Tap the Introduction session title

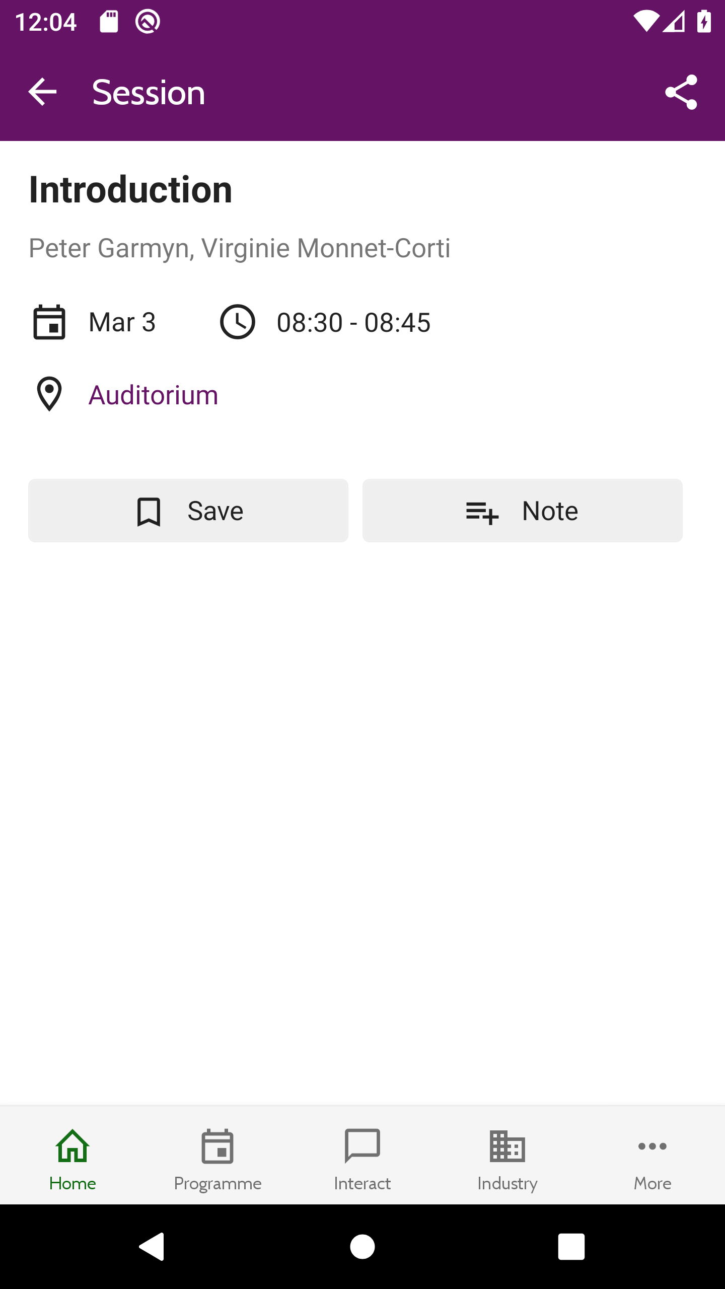(x=131, y=190)
